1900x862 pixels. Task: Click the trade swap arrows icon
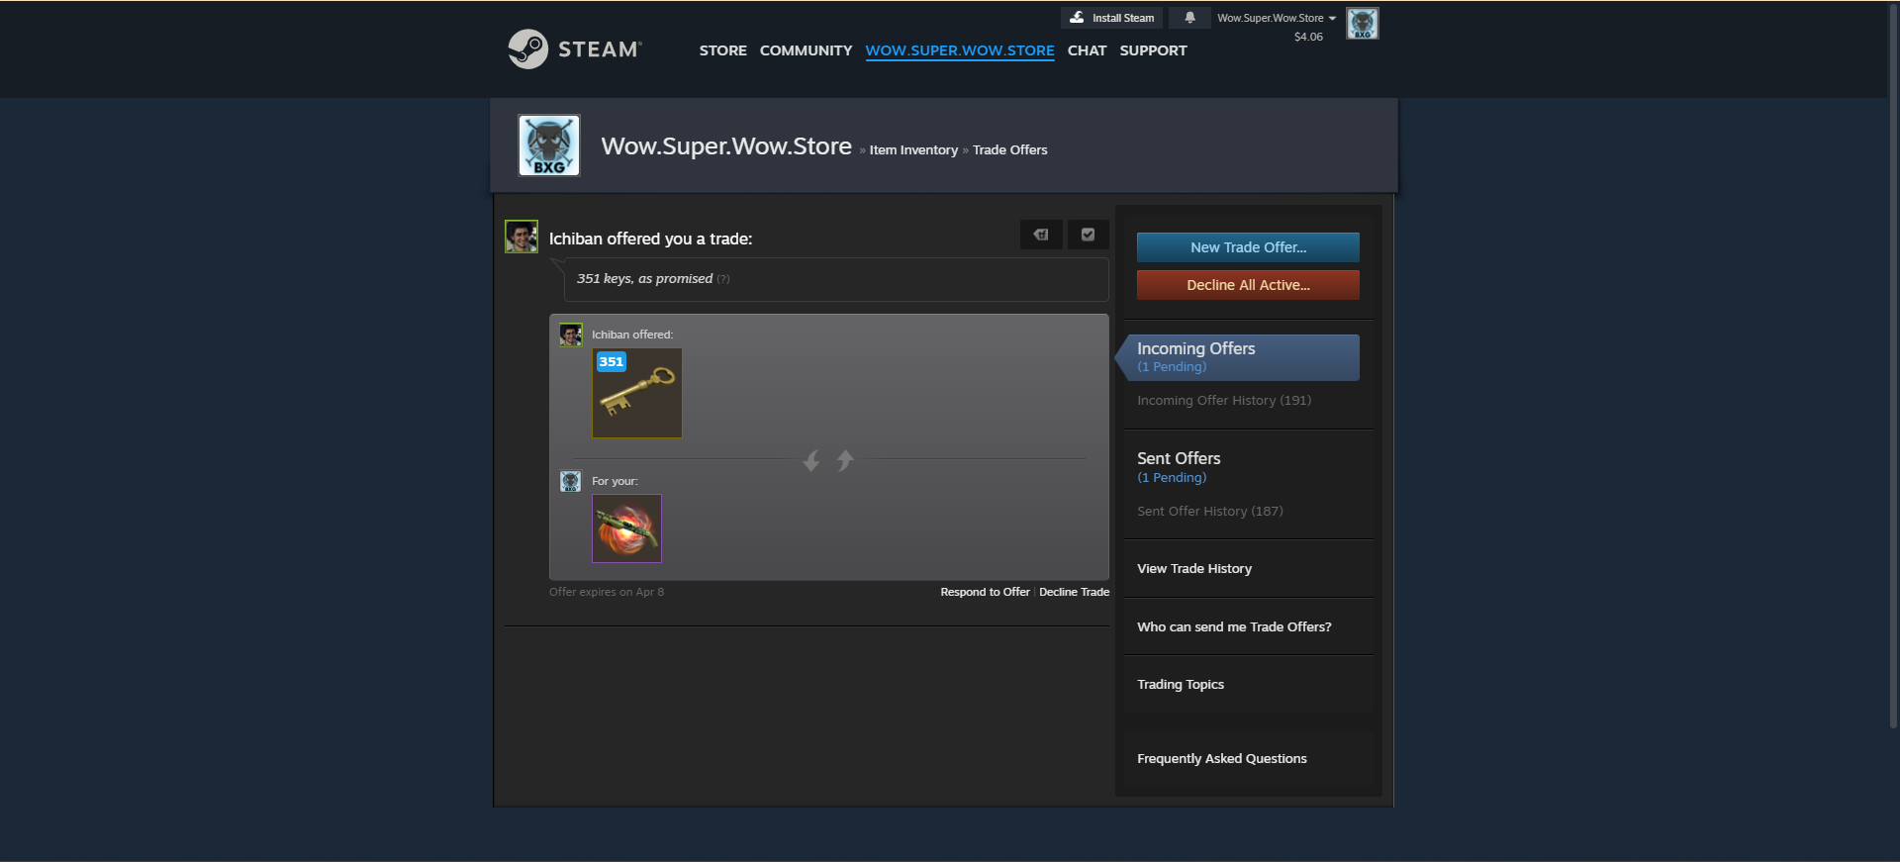coord(828,460)
